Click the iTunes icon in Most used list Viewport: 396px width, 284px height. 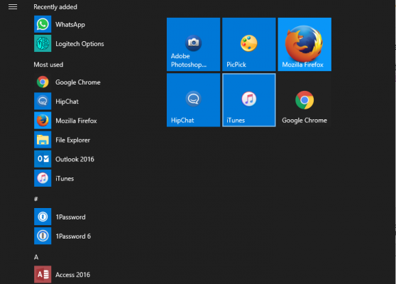(43, 178)
